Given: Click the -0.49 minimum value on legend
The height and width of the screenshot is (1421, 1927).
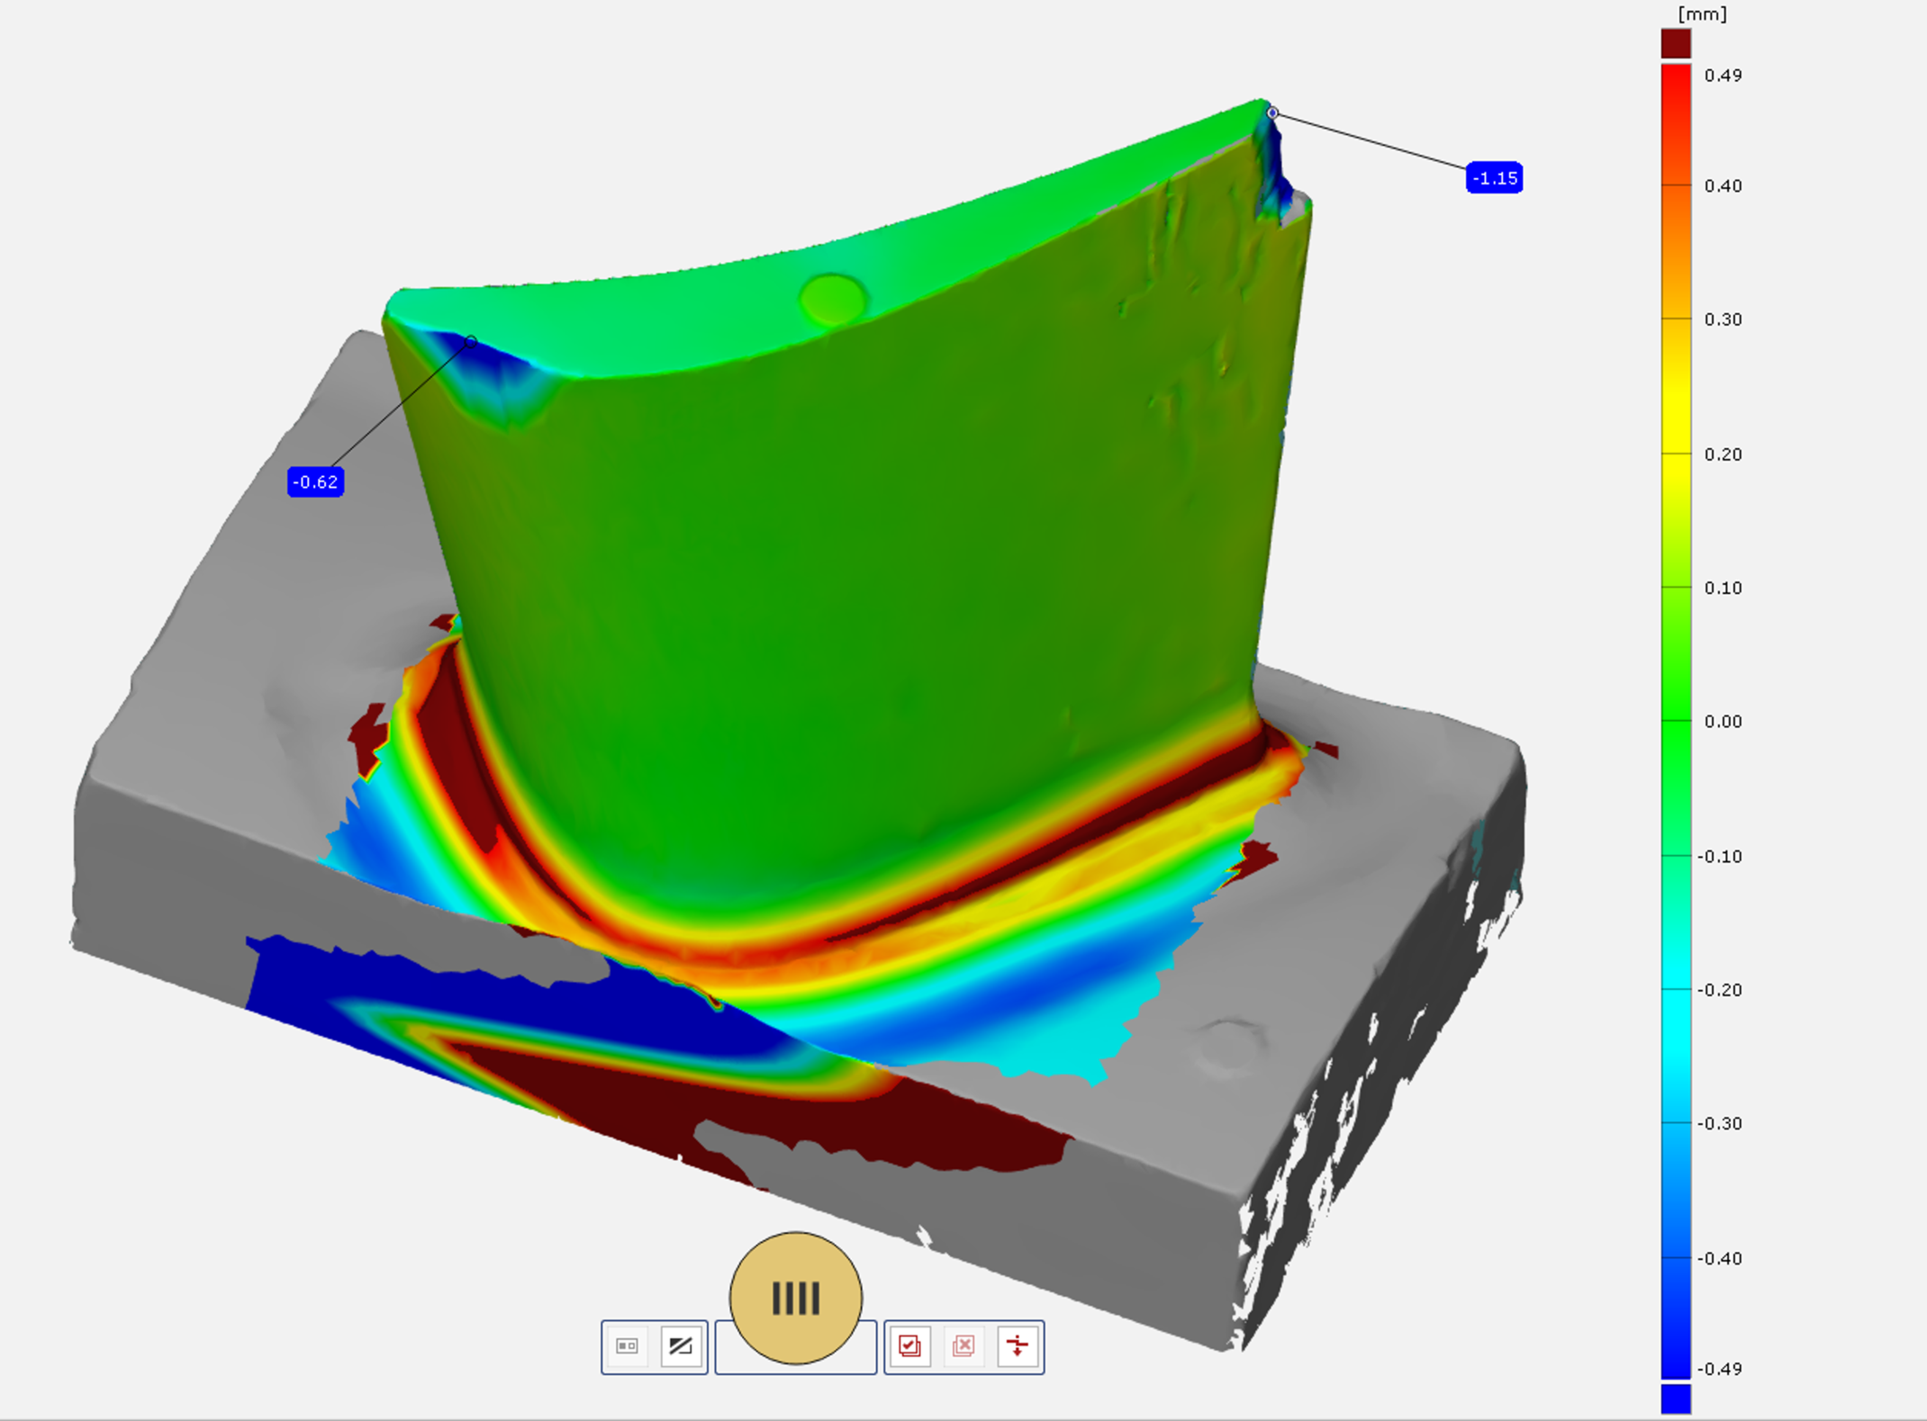Looking at the screenshot, I should (x=1720, y=1369).
